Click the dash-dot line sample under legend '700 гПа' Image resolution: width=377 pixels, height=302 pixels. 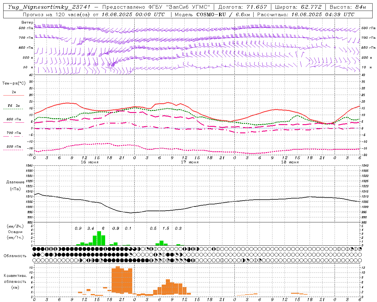[13, 136]
